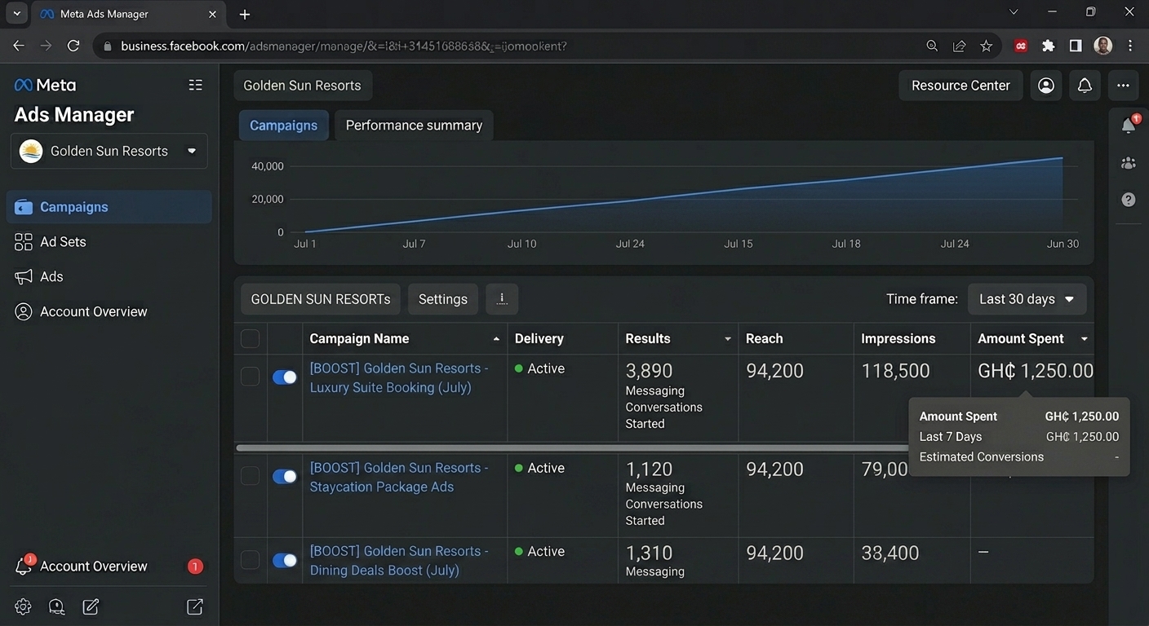
Task: Open Account Overview next to the person icon
Action: [x=82, y=311]
